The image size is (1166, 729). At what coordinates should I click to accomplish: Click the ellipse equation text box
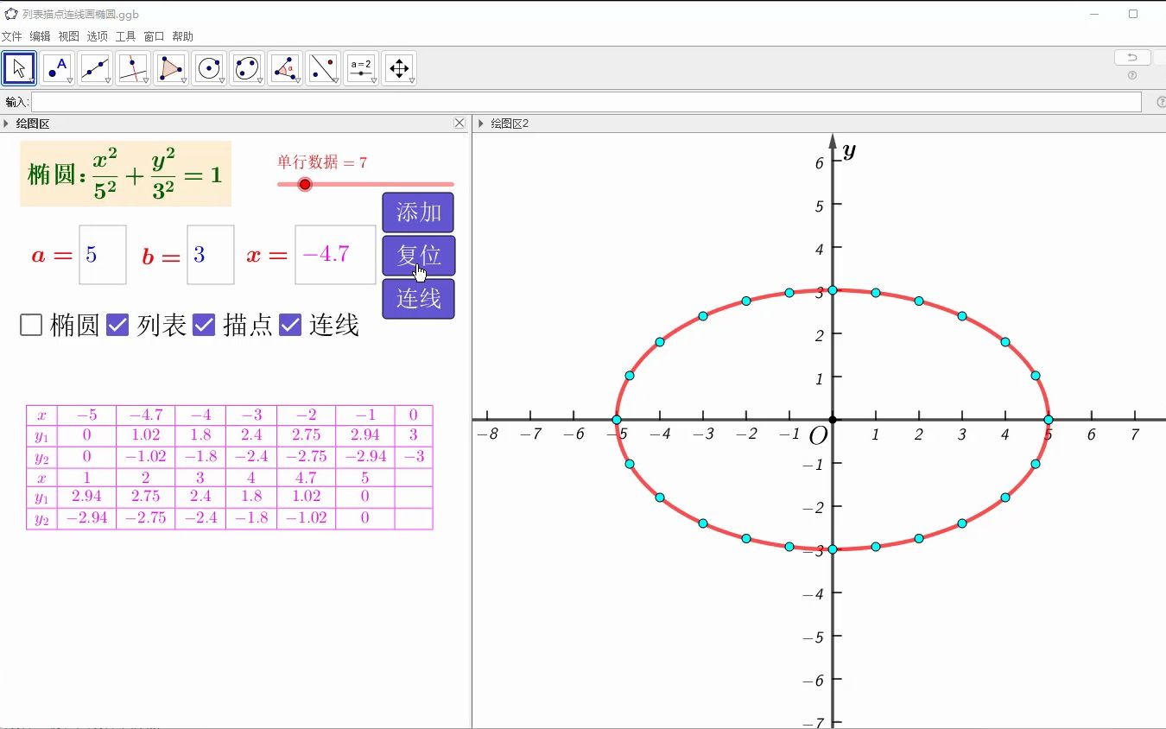(126, 174)
